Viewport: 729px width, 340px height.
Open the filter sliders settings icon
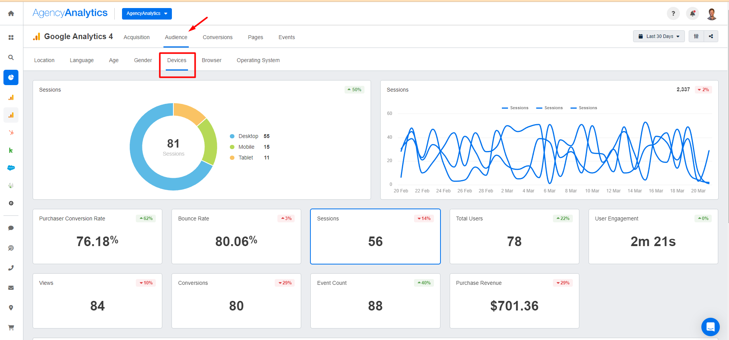tap(696, 36)
